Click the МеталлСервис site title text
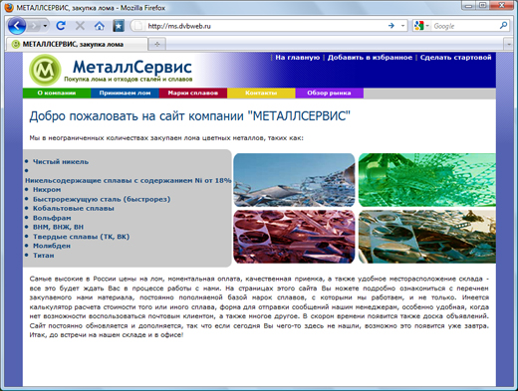 [132, 67]
